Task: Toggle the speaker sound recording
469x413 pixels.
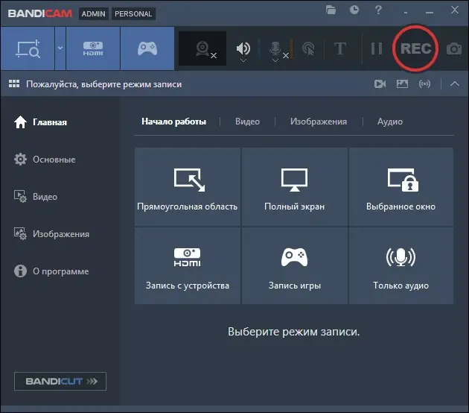Action: tap(243, 48)
